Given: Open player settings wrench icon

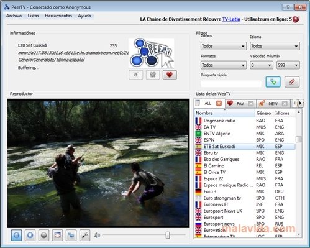Looking at the screenshot, I should pyautogui.click(x=84, y=235).
